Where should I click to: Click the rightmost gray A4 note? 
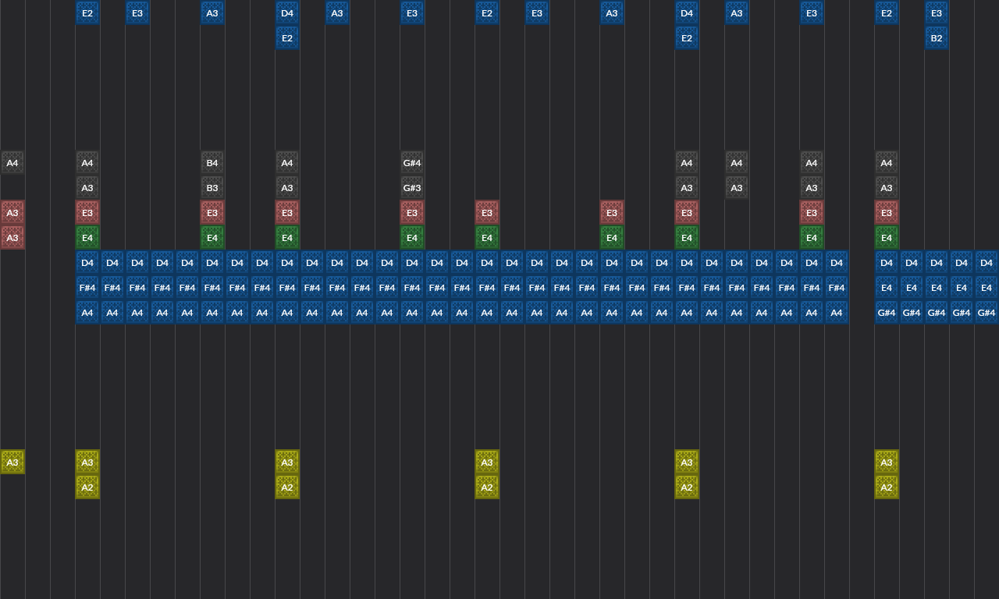tap(887, 163)
